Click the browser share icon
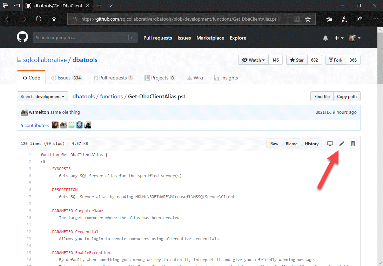The image size is (383, 266). point(360,19)
